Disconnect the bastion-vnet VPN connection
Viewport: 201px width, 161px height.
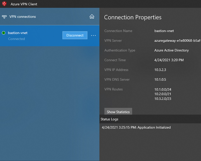[x=75, y=35]
